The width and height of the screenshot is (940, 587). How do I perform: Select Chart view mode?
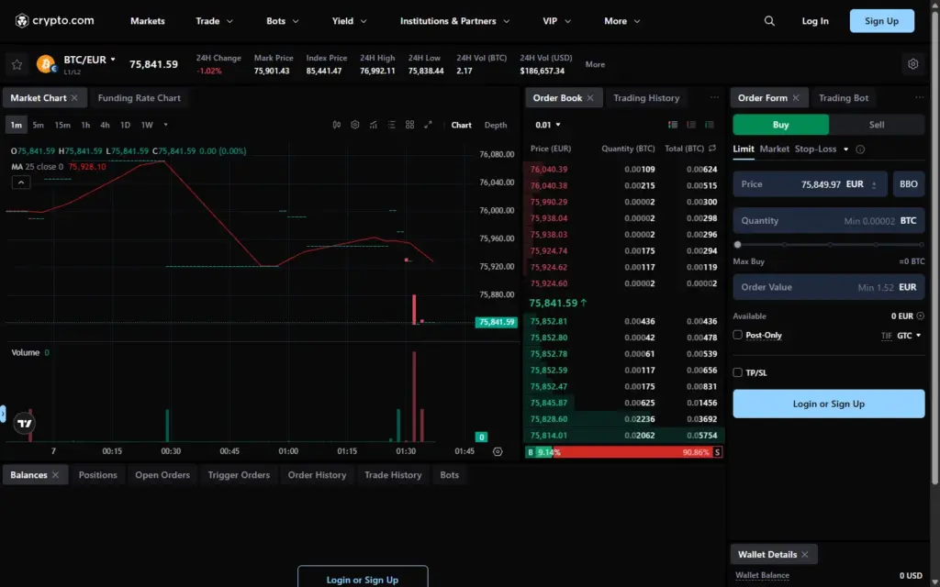point(461,125)
